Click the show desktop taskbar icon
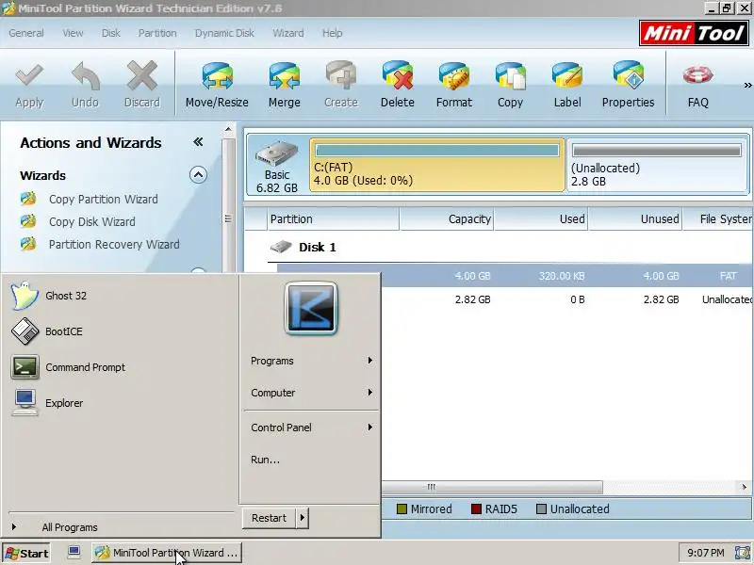Screen dimensions: 754x565 tap(74, 552)
